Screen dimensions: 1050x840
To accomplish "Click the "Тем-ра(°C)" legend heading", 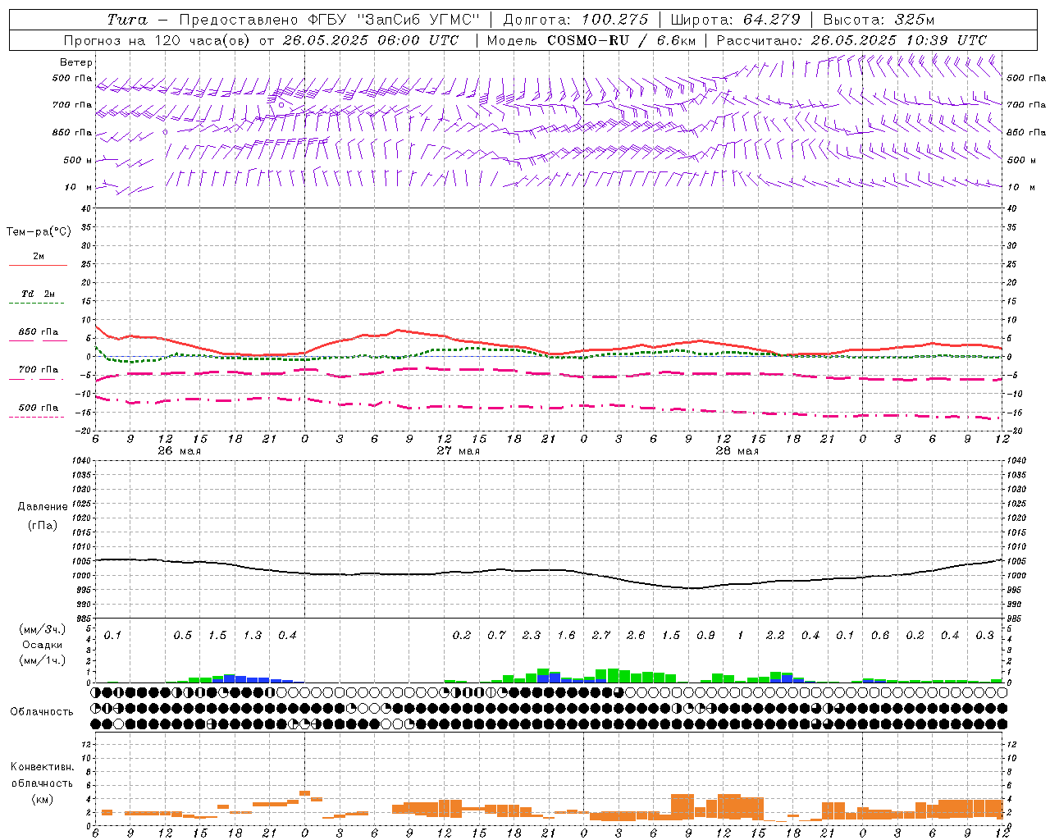I will coord(39,232).
